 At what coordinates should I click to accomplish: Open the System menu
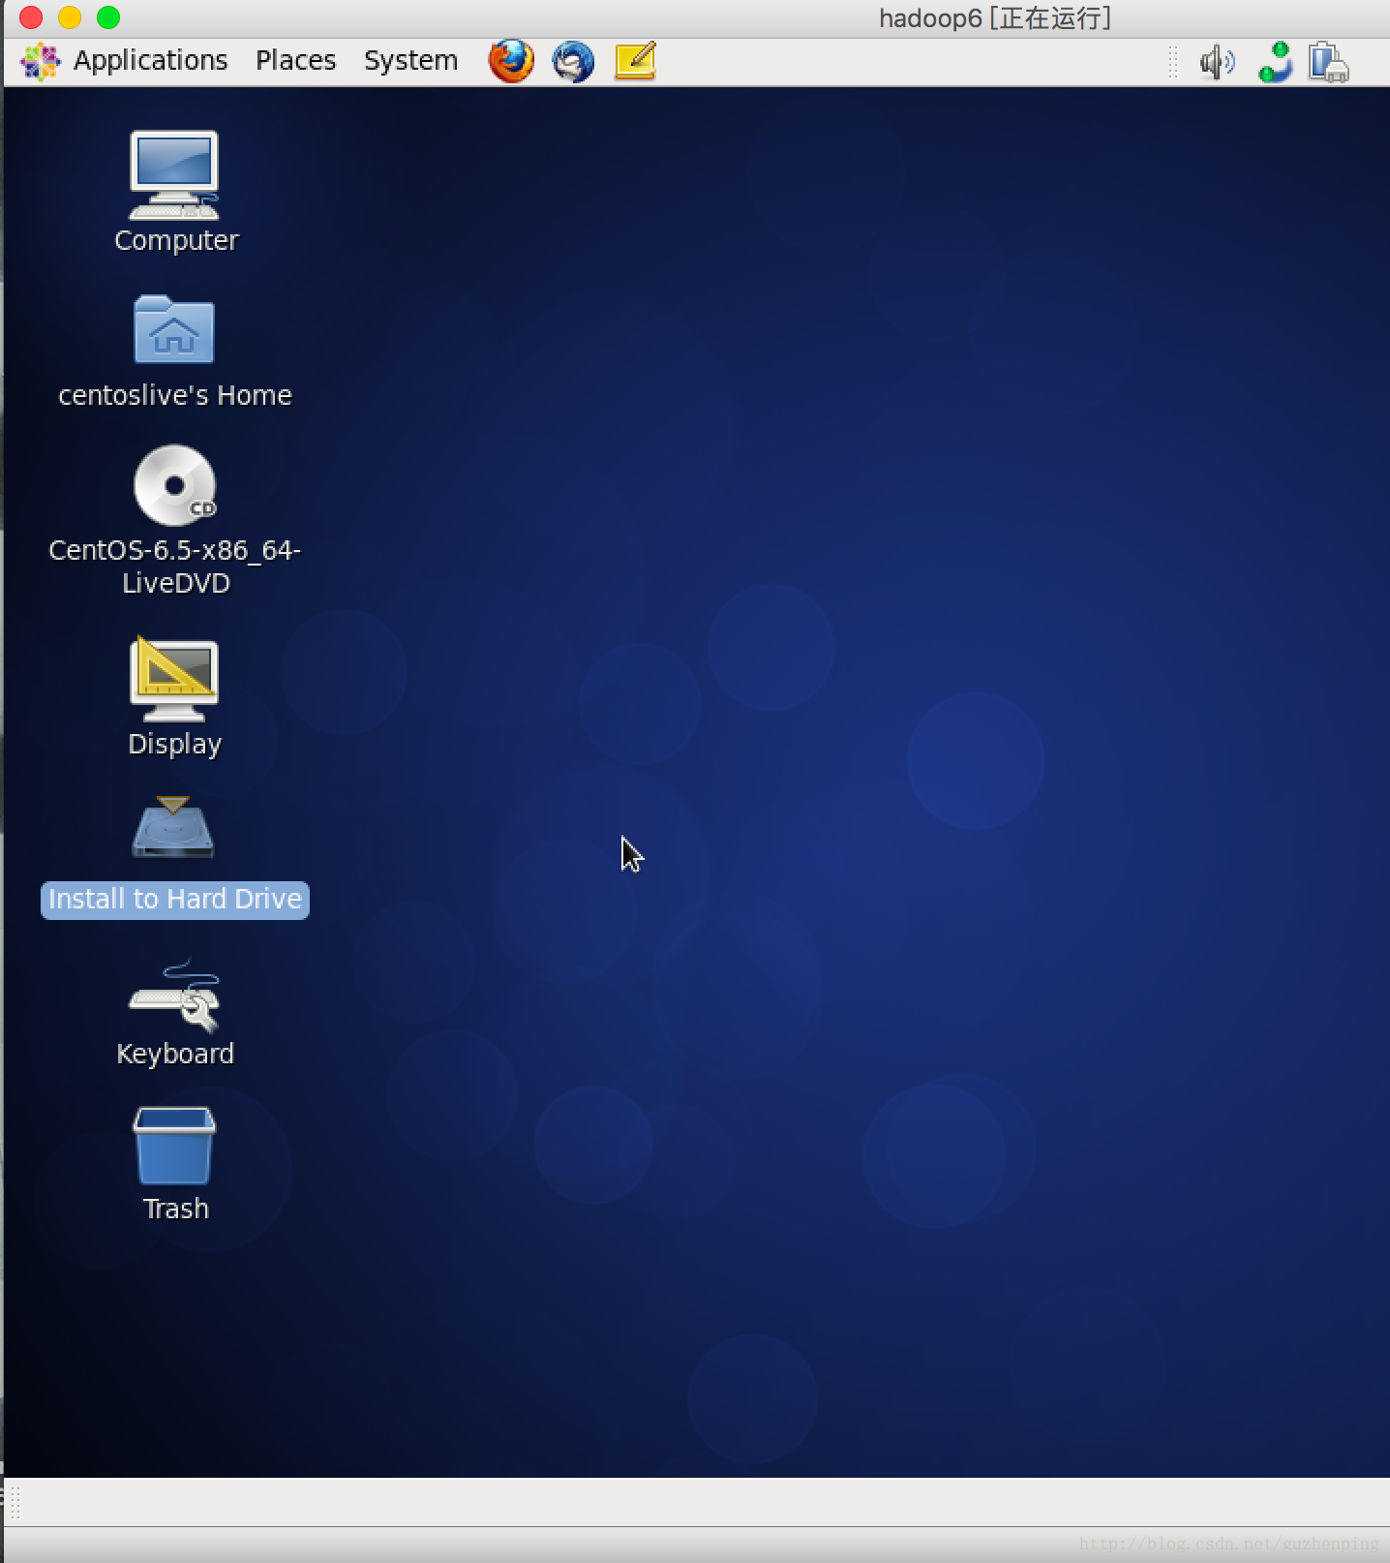[x=410, y=60]
